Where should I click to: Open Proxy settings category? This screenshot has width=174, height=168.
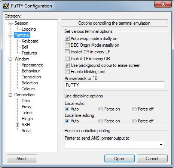(27, 107)
